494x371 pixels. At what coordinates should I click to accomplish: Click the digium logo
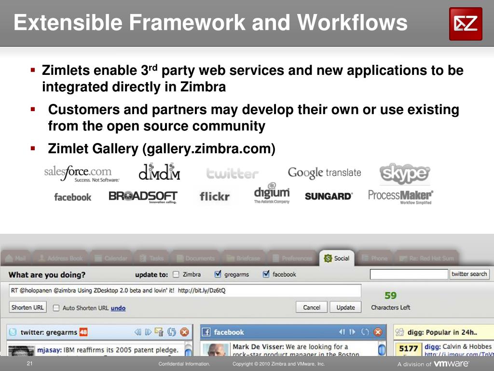click(x=272, y=193)
